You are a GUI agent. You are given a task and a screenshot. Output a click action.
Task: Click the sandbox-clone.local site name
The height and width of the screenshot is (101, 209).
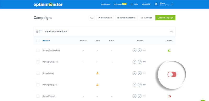56,32
